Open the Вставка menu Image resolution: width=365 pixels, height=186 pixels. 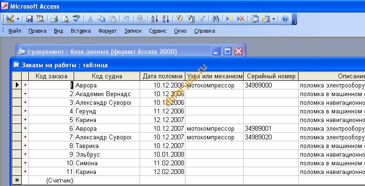pyautogui.click(x=81, y=31)
